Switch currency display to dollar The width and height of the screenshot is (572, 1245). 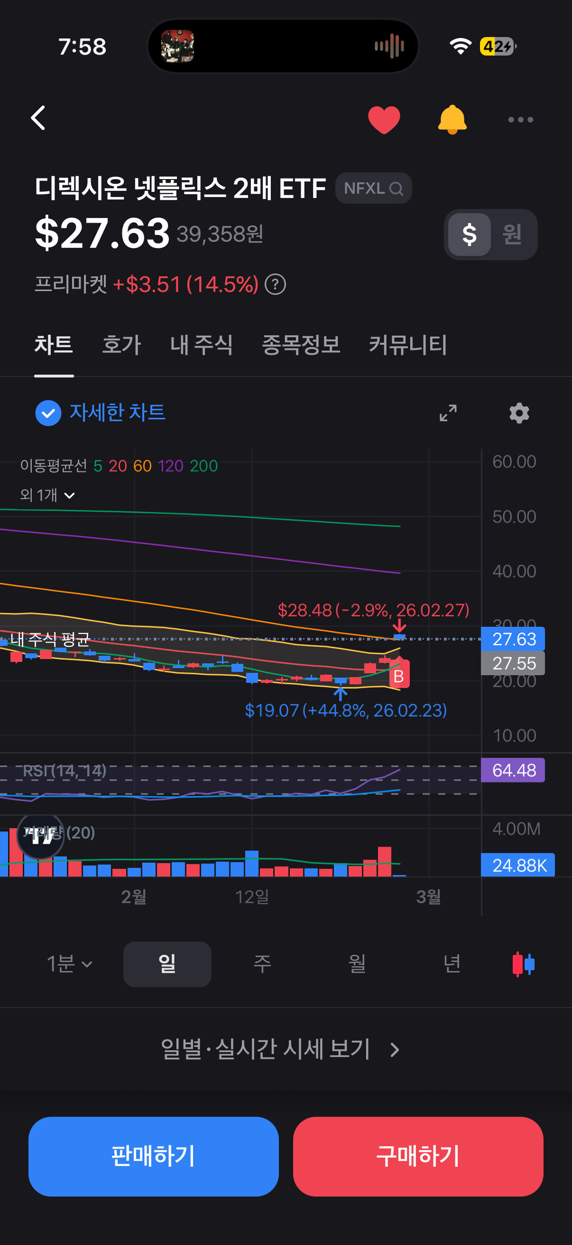pyautogui.click(x=469, y=235)
